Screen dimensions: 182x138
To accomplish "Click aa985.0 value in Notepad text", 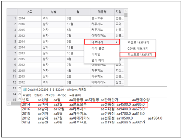I will pos(138,105).
